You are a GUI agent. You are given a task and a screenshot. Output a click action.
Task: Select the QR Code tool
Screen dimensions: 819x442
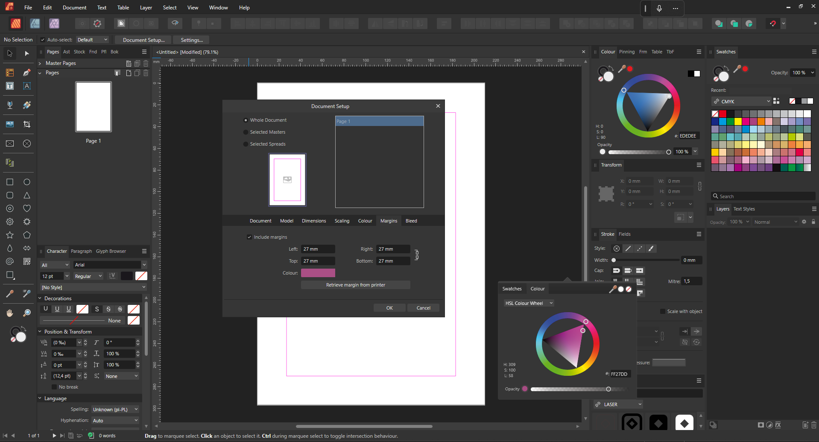26,261
